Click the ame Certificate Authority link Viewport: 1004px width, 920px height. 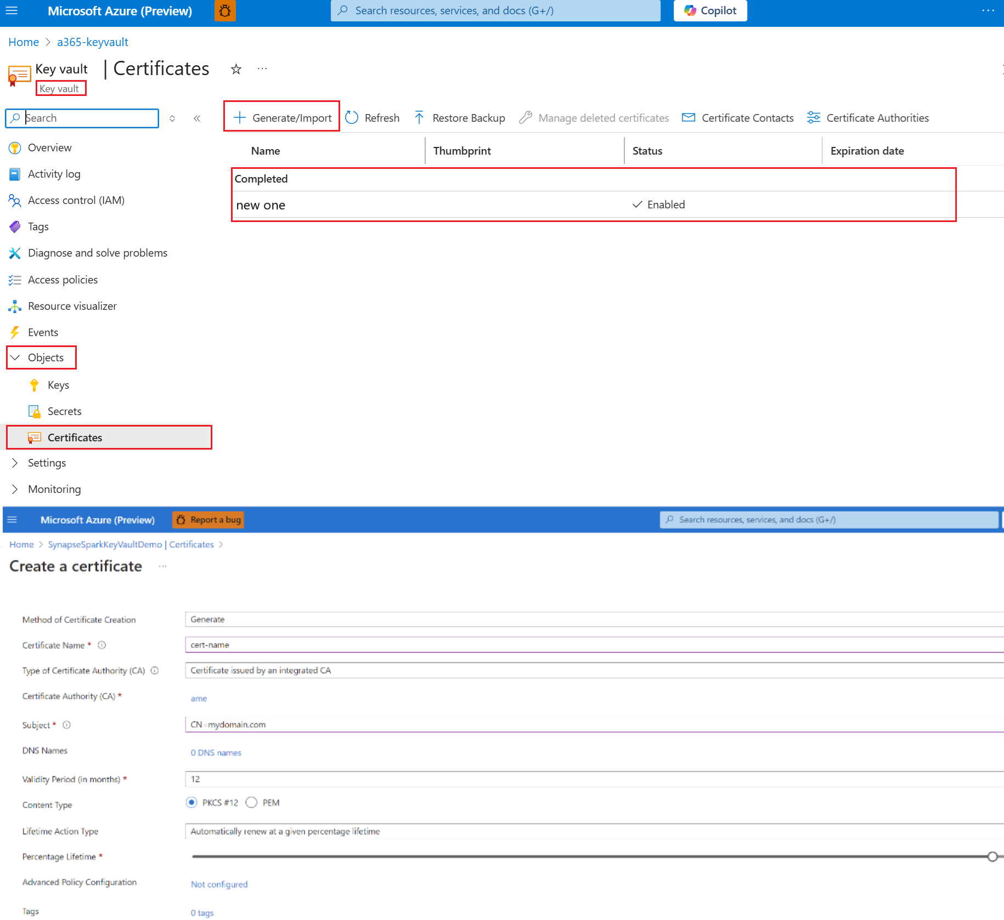tap(199, 698)
